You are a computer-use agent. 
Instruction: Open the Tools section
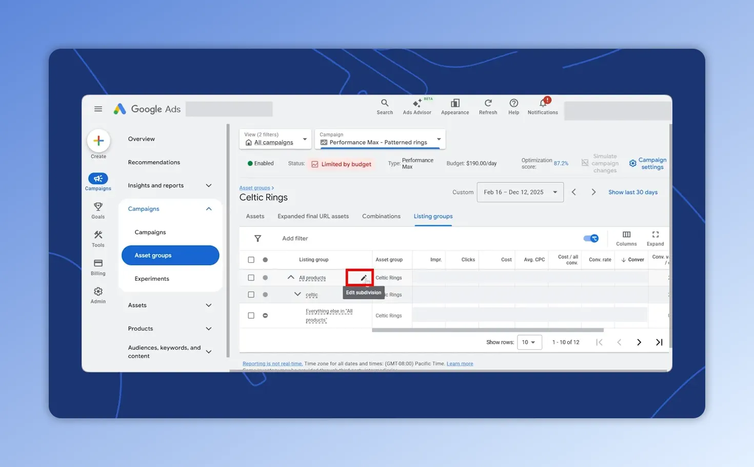[x=98, y=238]
